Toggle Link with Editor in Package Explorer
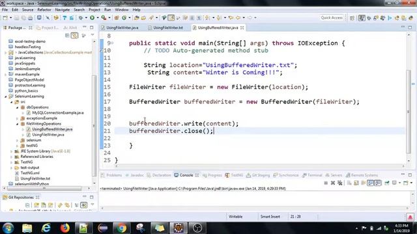The width and height of the screenshot is (417, 234). [x=75, y=35]
